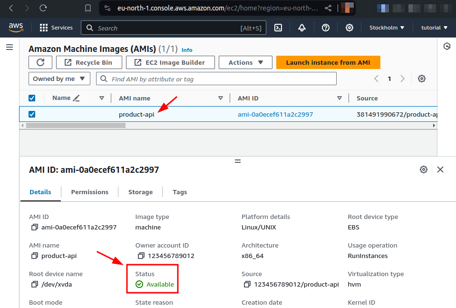Open the Storage tab

coord(140,192)
